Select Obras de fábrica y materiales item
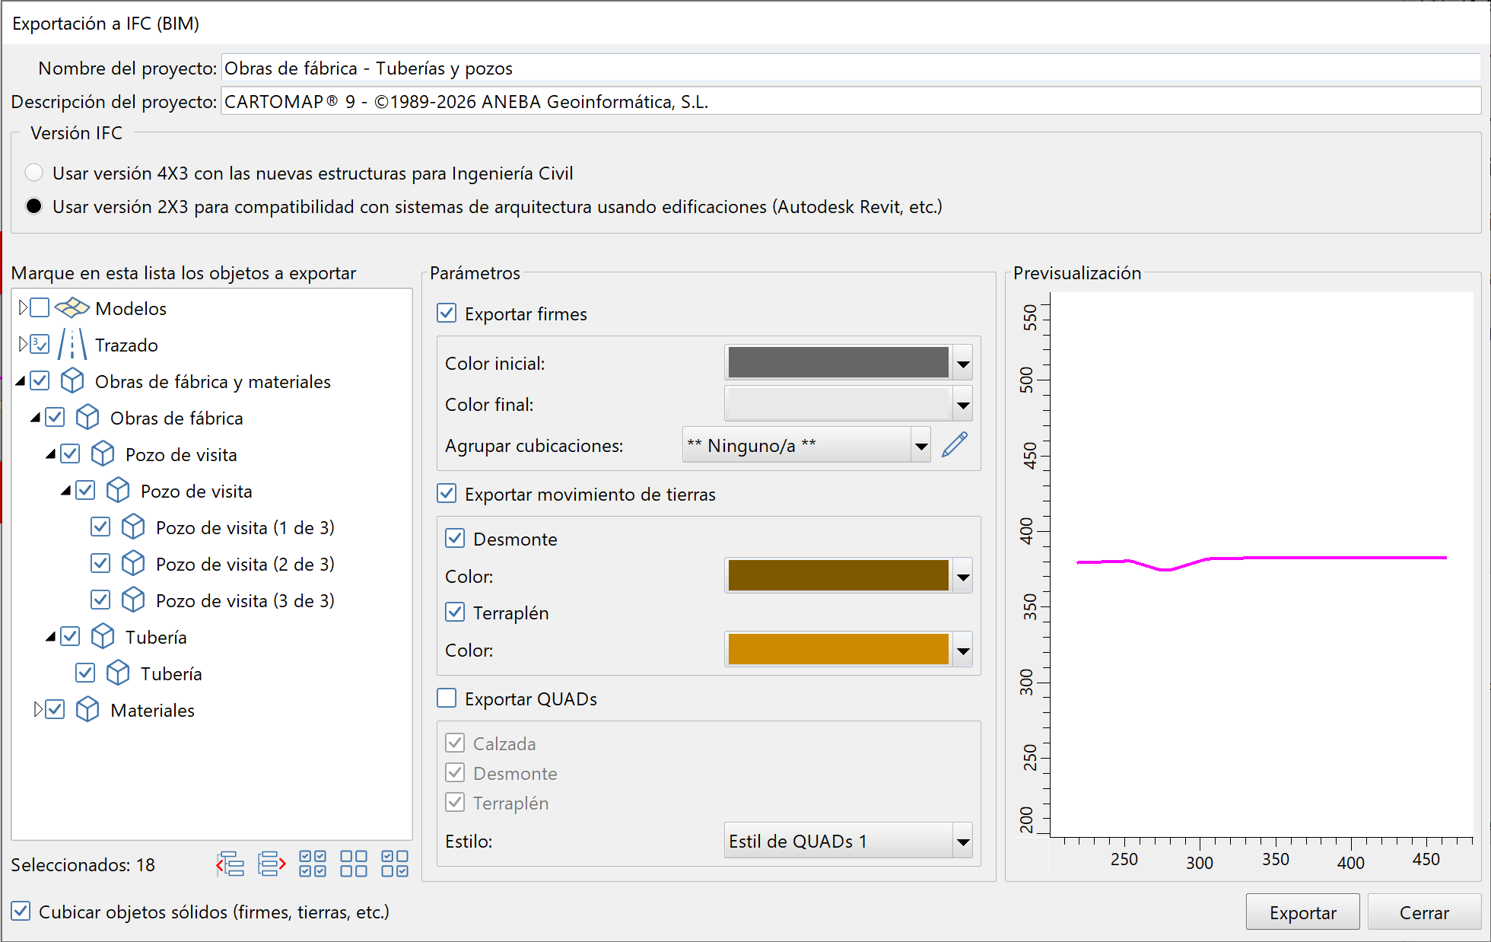1491x942 pixels. pos(212,382)
